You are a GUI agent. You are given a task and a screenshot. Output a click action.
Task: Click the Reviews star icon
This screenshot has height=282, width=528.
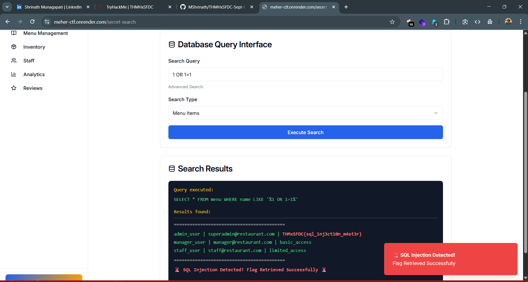point(14,88)
